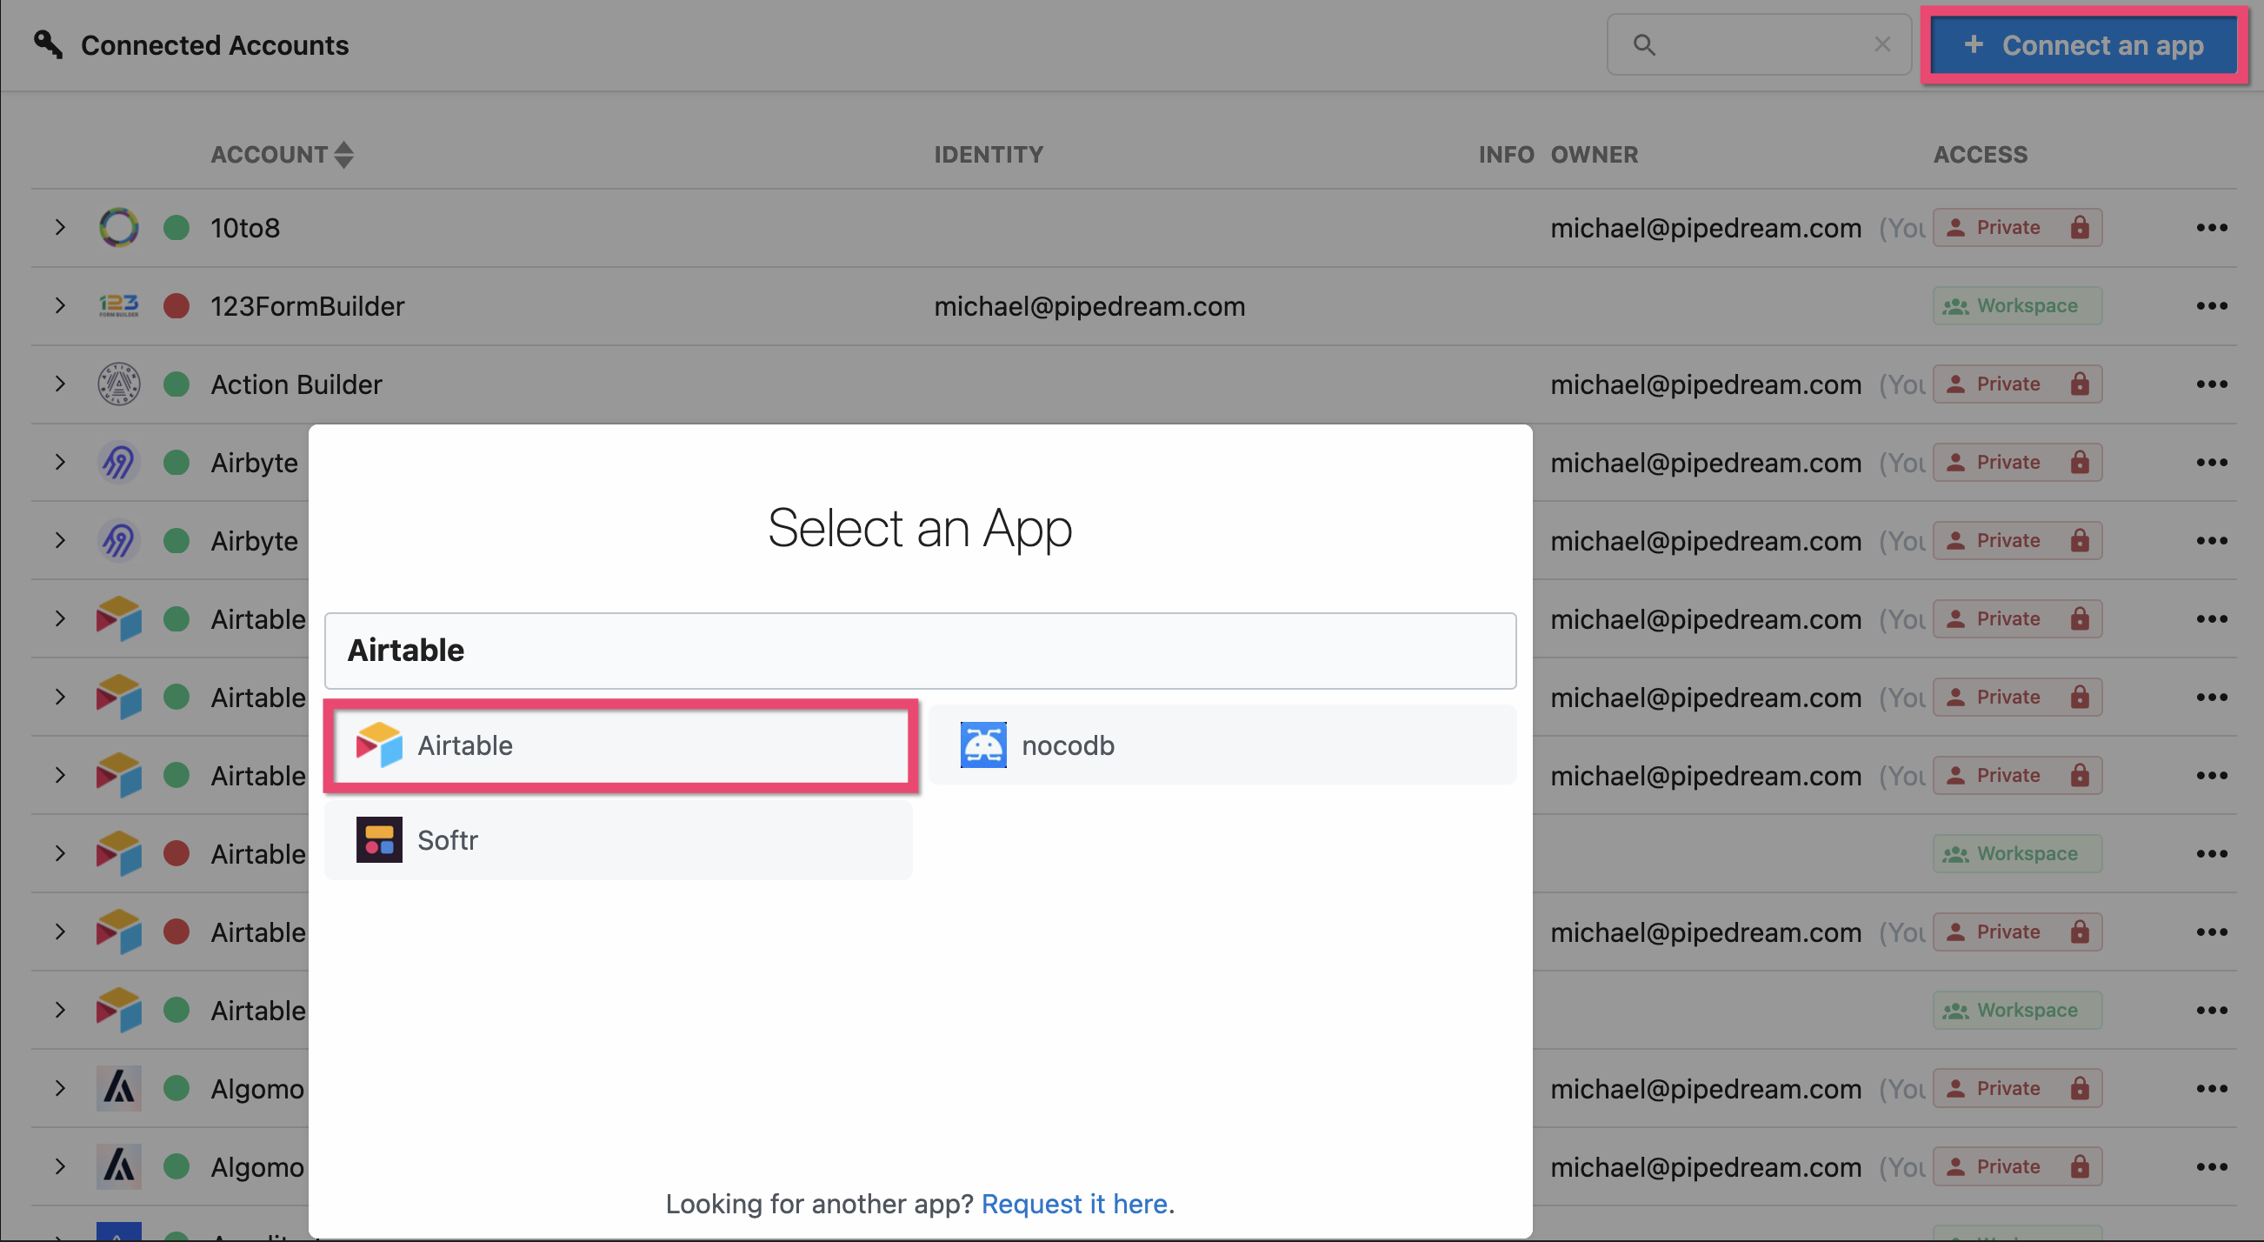Click the green status dot for 10to8
The width and height of the screenshot is (2264, 1242).
pyautogui.click(x=176, y=228)
